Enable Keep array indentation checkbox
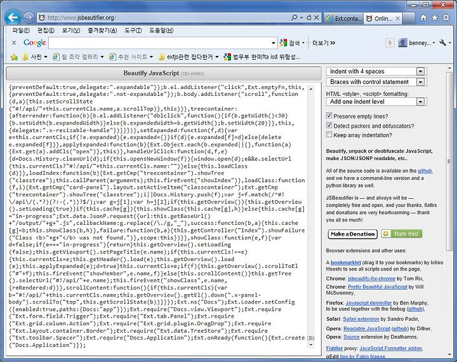457x362 pixels. point(329,135)
